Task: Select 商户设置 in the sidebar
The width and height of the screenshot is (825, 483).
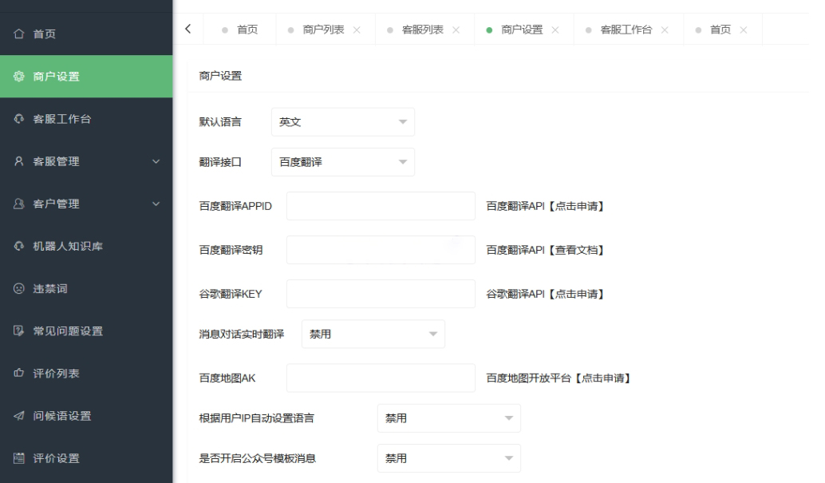Action: (86, 77)
